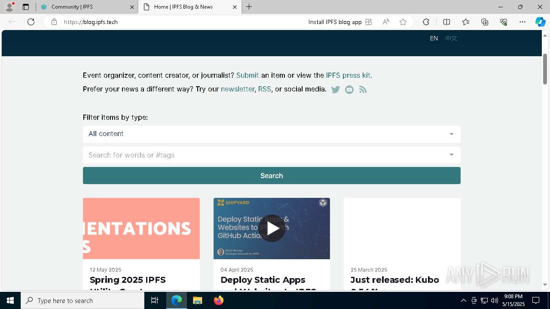Toggle split screen view
Viewport: 550px width, 309px height.
446,22
